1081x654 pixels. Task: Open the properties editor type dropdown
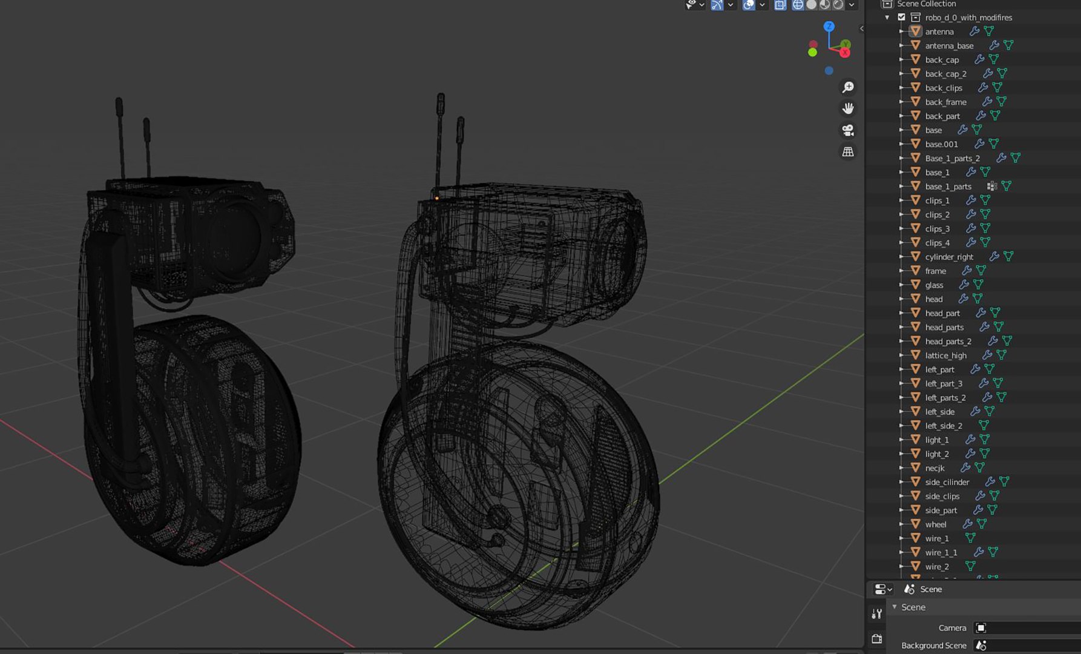(x=883, y=589)
